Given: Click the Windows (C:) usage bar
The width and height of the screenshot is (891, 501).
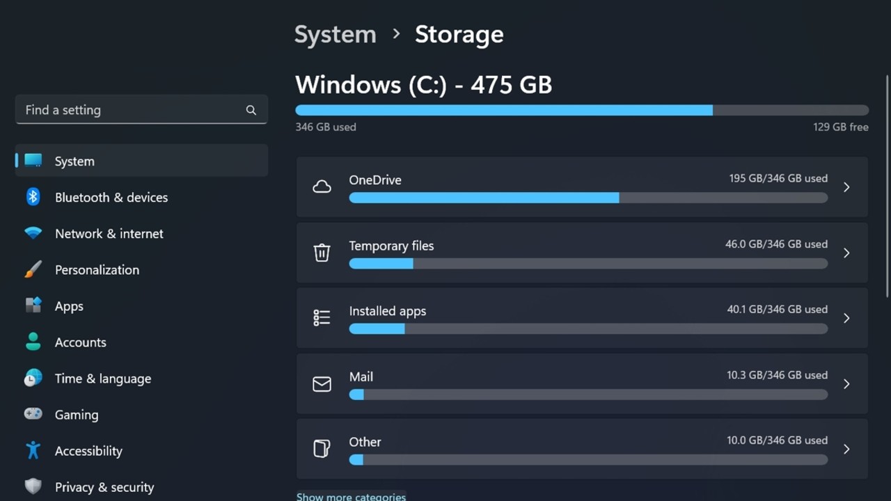Looking at the screenshot, I should pyautogui.click(x=581, y=110).
